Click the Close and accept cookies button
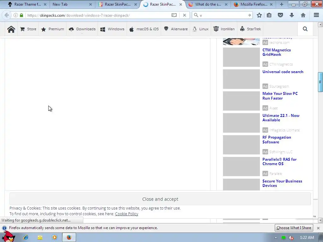The image size is (323, 242). pos(160,199)
